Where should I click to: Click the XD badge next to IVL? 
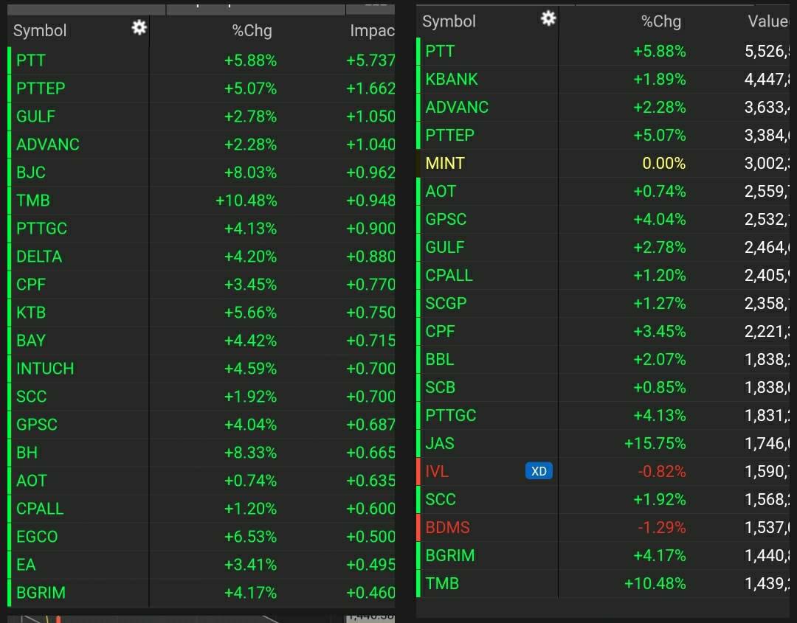point(539,471)
